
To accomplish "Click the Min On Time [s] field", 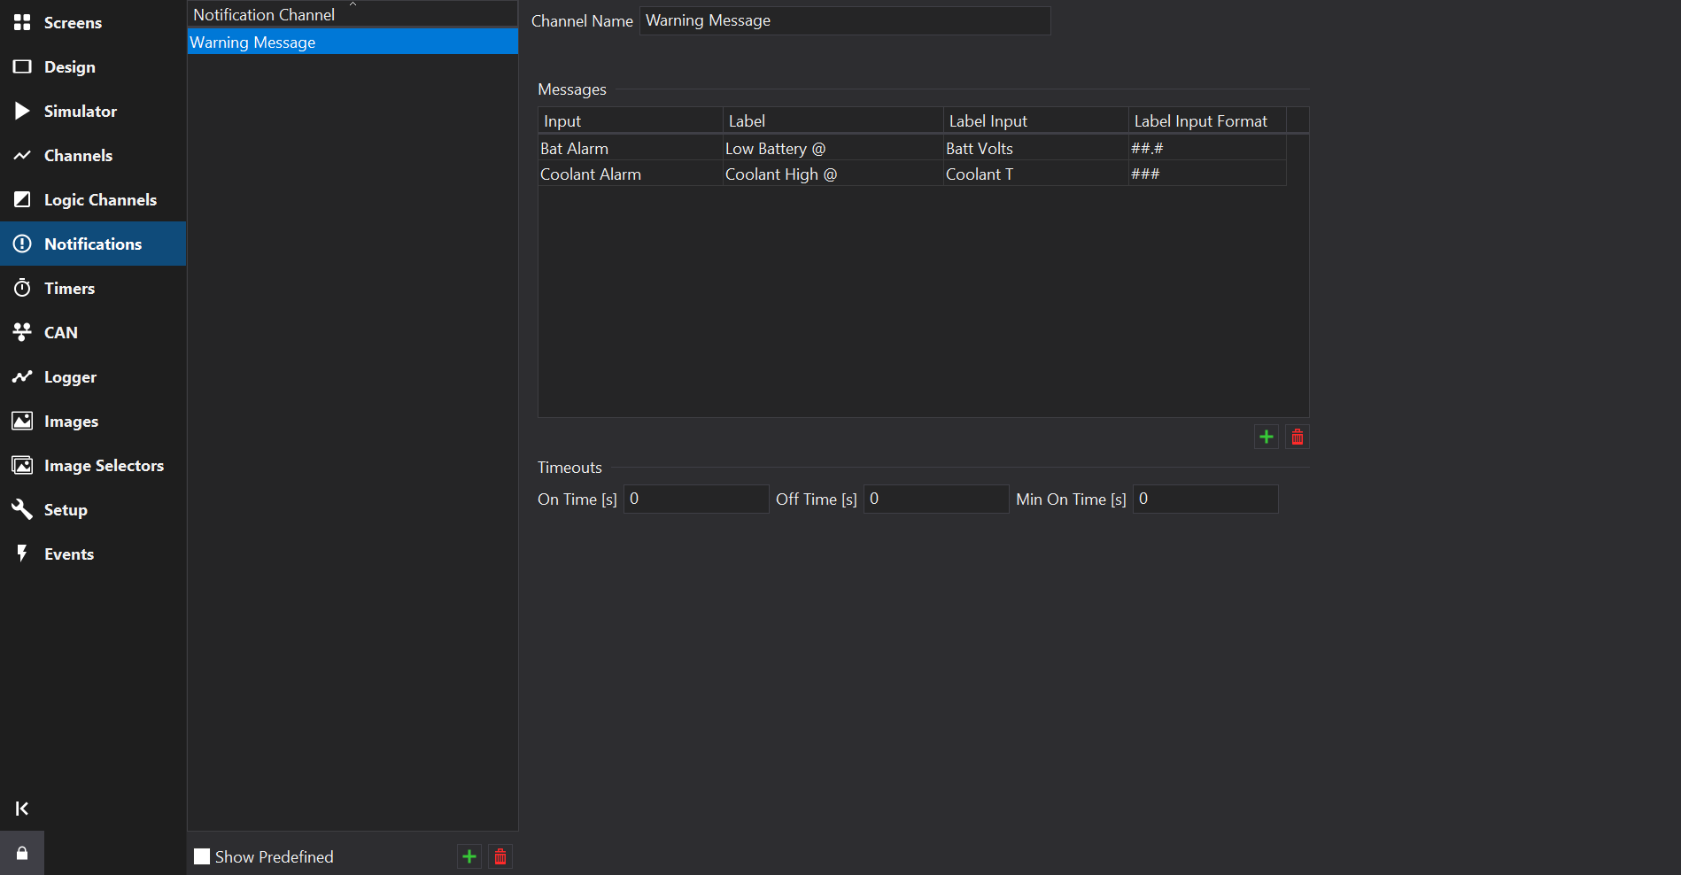I will tap(1205, 499).
